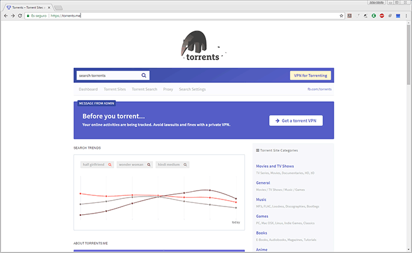Click the magnifier icon in the search box
This screenshot has width=412, height=253.
point(144,75)
